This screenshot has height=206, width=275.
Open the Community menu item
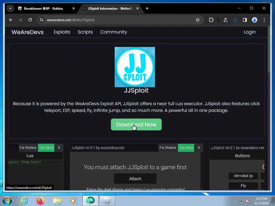114,32
